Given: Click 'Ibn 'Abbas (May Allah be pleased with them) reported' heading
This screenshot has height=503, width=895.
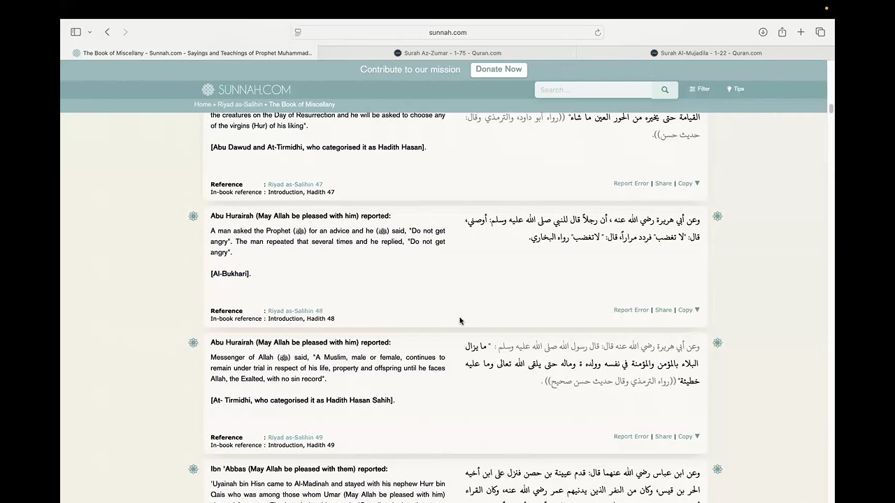Looking at the screenshot, I should (x=299, y=469).
